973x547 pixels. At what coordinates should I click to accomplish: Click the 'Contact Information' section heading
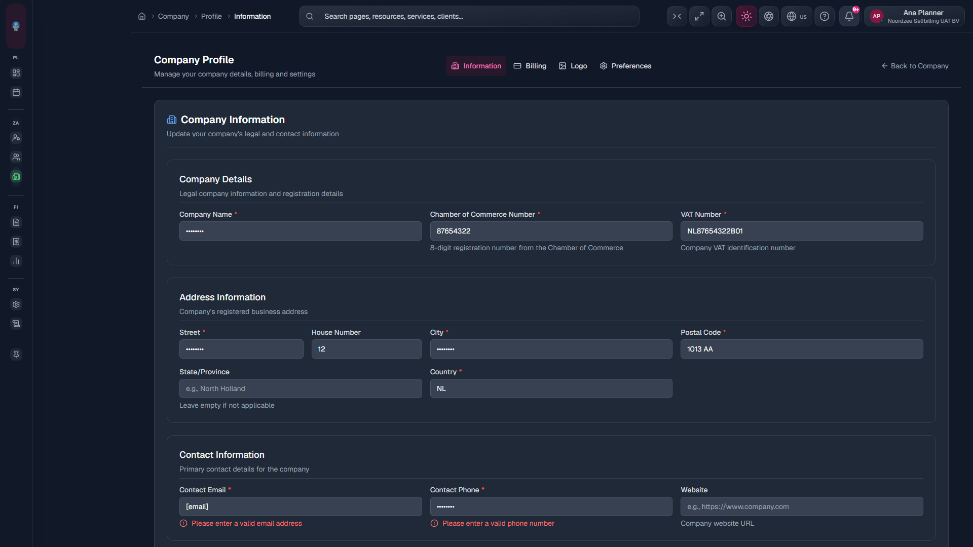(222, 455)
